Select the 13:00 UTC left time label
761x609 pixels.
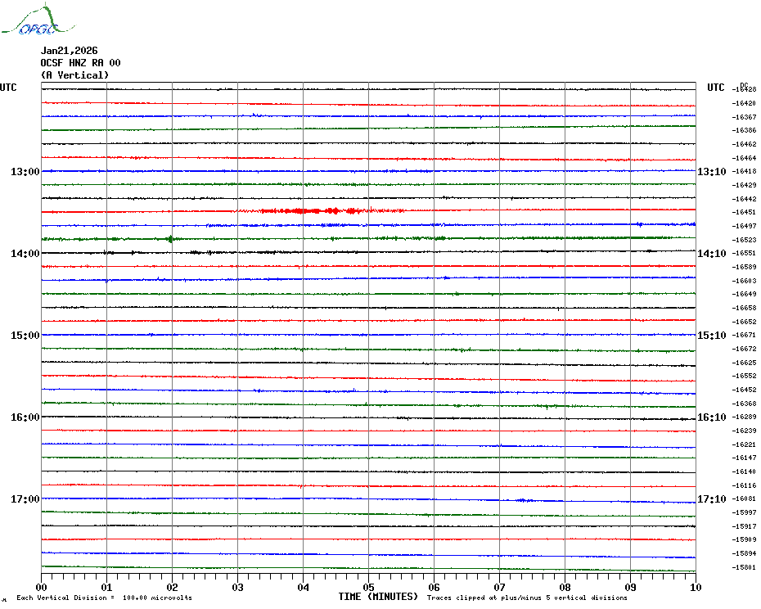point(25,172)
